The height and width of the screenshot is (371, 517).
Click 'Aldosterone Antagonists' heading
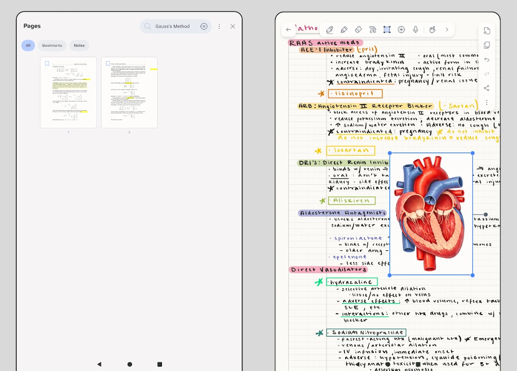tap(342, 213)
